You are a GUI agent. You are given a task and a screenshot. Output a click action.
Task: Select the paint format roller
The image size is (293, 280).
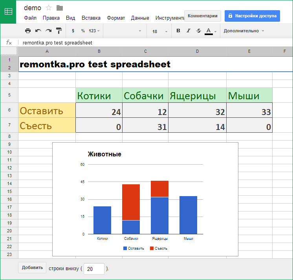59,31
